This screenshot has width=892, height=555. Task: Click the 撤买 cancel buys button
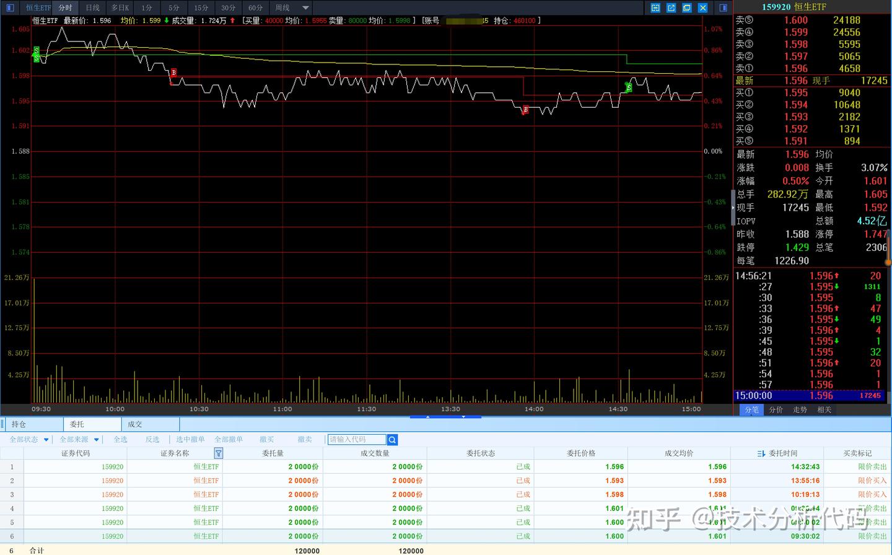(x=267, y=440)
